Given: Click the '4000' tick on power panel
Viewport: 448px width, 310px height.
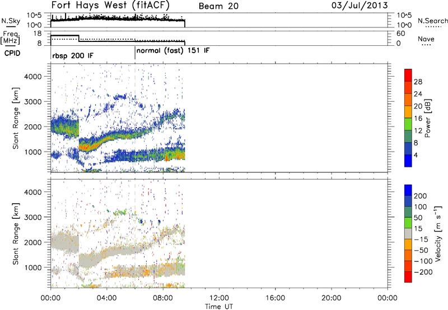Looking at the screenshot, I should point(32,77).
